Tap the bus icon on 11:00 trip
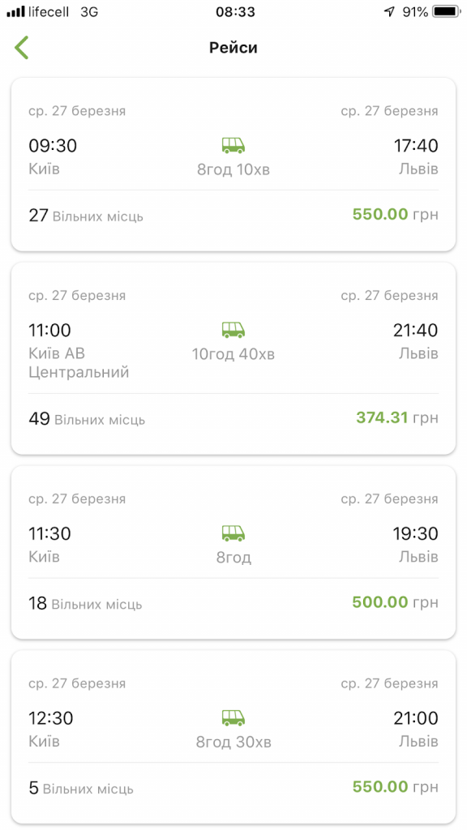This screenshot has height=830, width=467. 233,330
